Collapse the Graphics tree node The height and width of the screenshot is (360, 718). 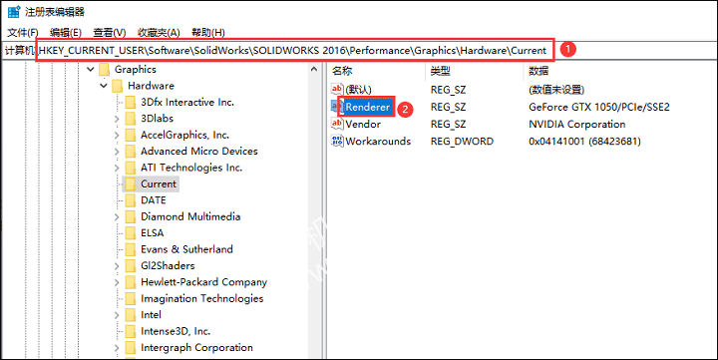(91, 69)
